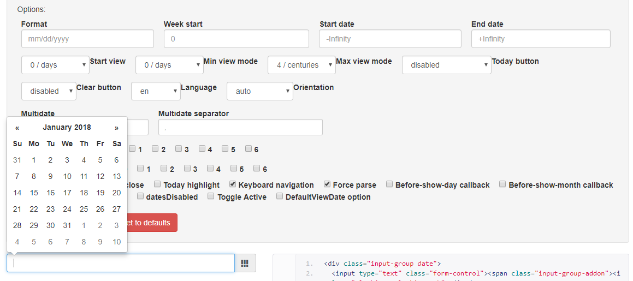Open the Language dropdown
The image size is (633, 281).
(x=156, y=91)
